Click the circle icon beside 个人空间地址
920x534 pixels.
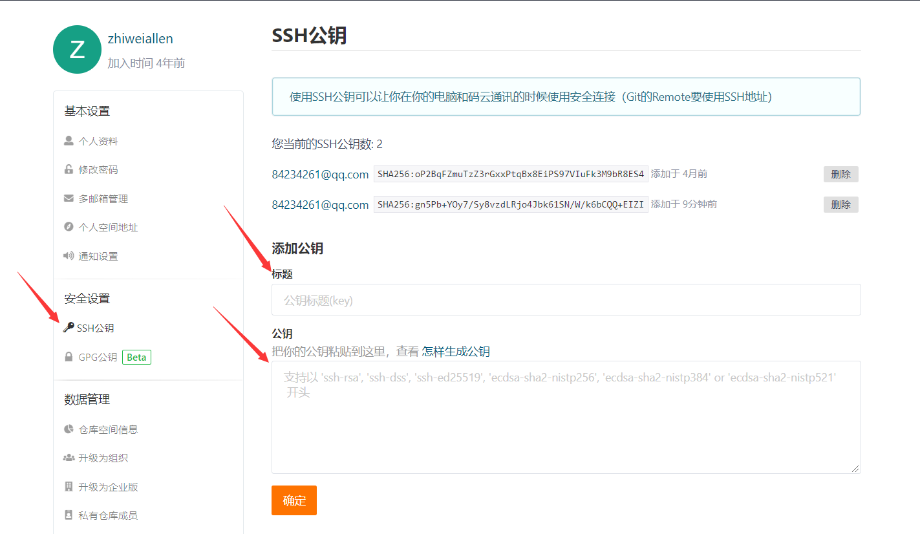coord(68,227)
